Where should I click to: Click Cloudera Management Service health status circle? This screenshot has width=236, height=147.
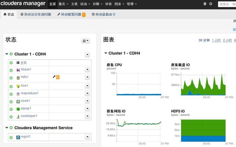pyautogui.click(x=11, y=128)
